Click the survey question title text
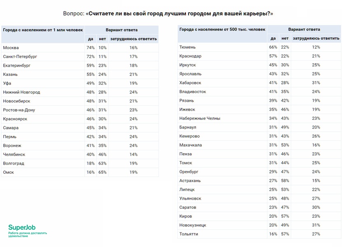This screenshot has width=342, height=247. [x=168, y=14]
